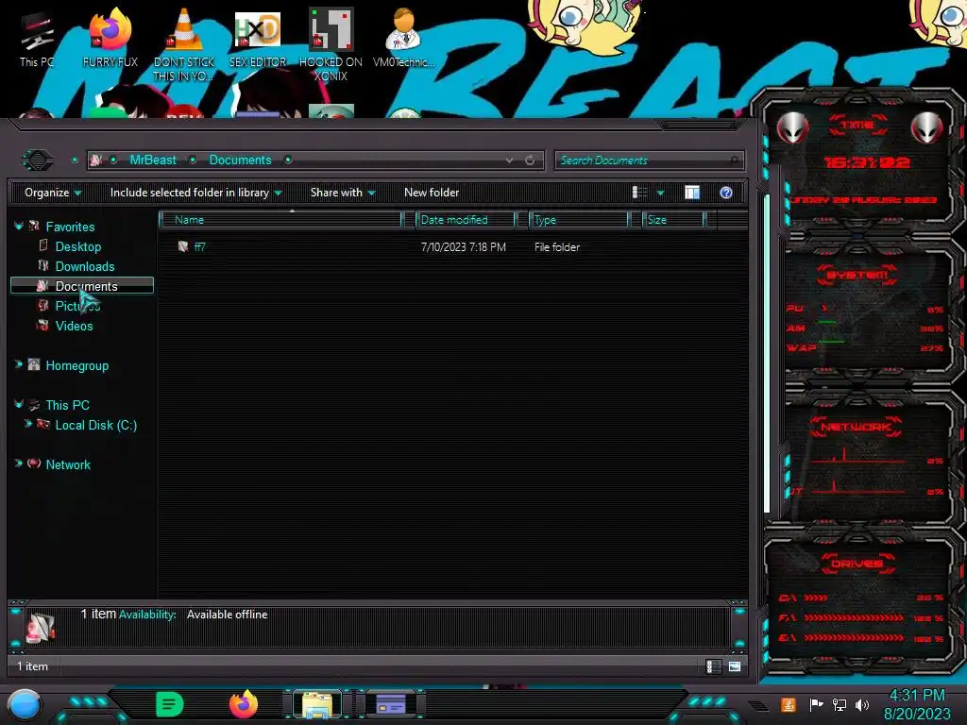Collapse the This PC tree arrow
Image resolution: width=967 pixels, height=725 pixels.
[19, 404]
